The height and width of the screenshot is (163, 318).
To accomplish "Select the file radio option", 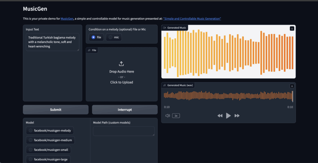I will (x=93, y=37).
